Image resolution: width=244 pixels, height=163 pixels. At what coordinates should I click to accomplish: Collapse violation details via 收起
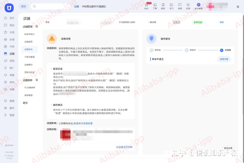(x=221, y=22)
